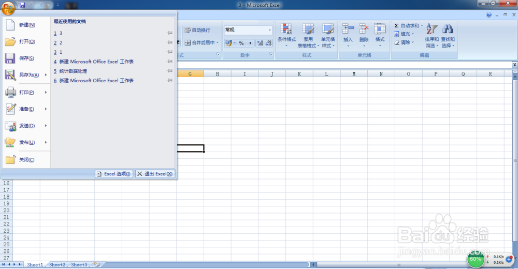The image size is (518, 269).
Task: Click the Excel Help question mark icon
Action: (x=488, y=15)
